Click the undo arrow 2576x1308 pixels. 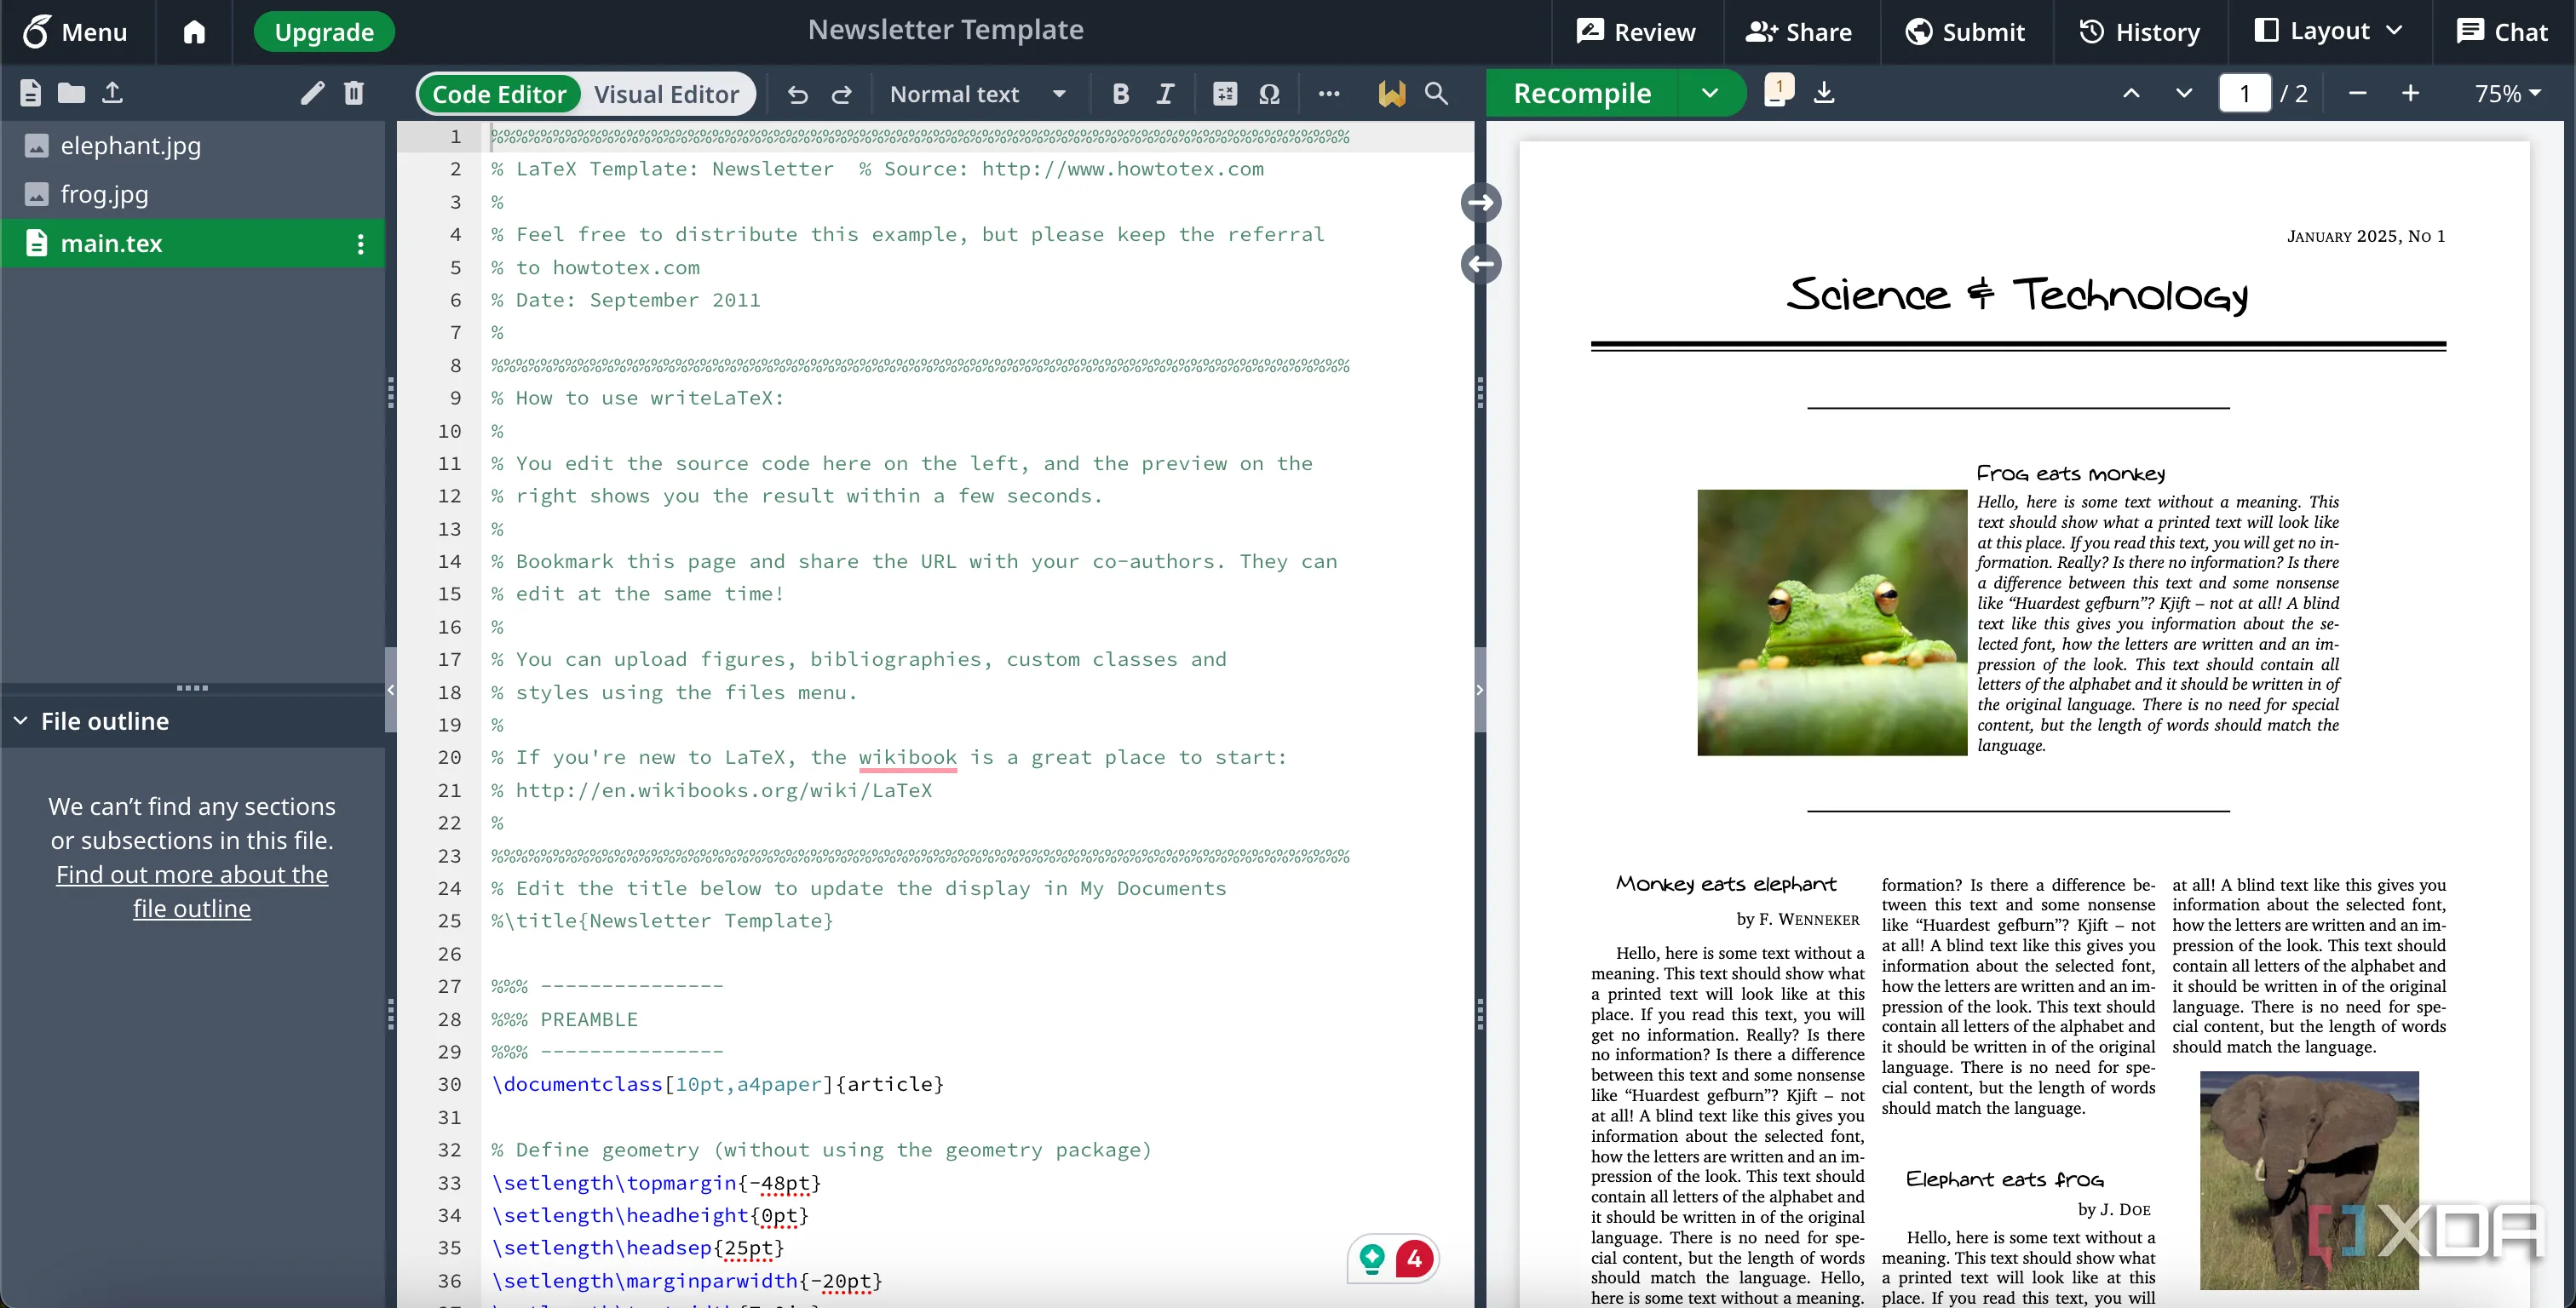pos(797,94)
